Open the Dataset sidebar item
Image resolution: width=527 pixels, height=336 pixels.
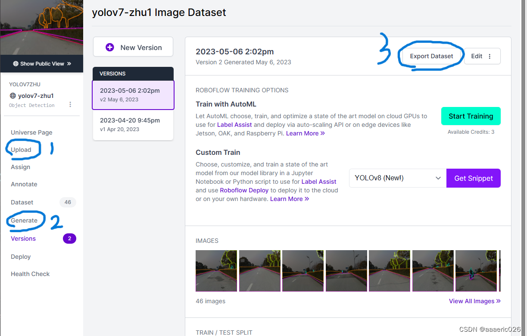[22, 202]
